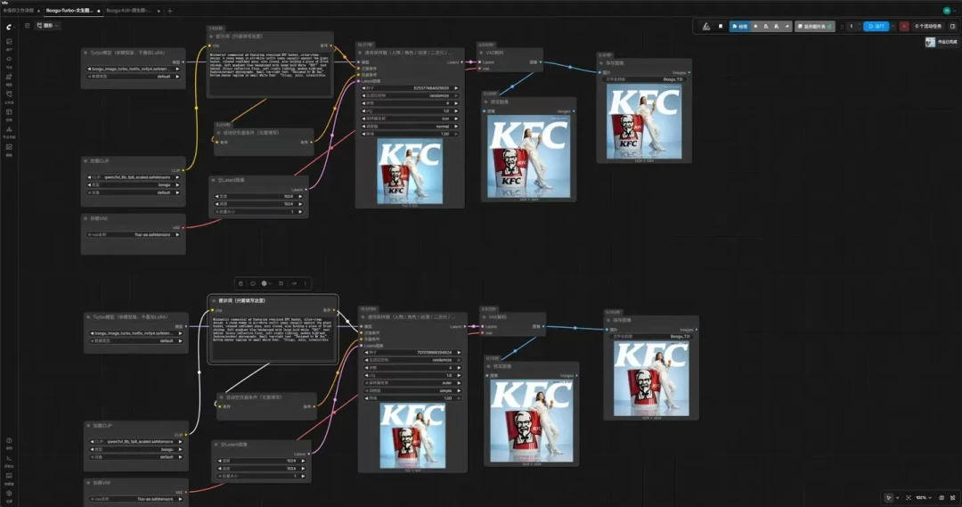Click the four-squares icon in the selection toolbox

(281, 283)
